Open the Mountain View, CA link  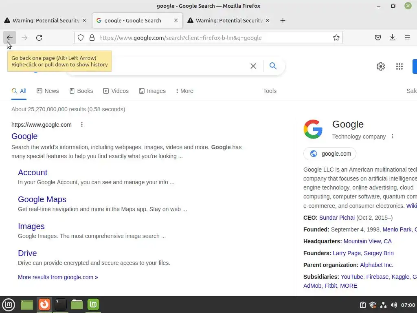(x=368, y=241)
